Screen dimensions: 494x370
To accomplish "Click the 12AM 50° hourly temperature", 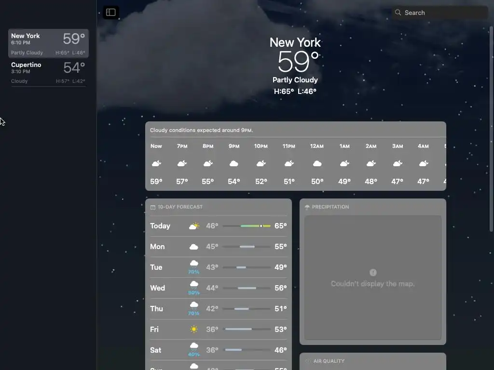I will (317, 182).
